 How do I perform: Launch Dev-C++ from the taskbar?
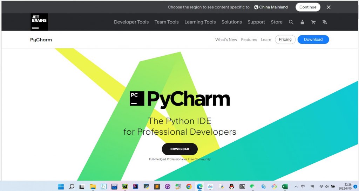click(114, 187)
